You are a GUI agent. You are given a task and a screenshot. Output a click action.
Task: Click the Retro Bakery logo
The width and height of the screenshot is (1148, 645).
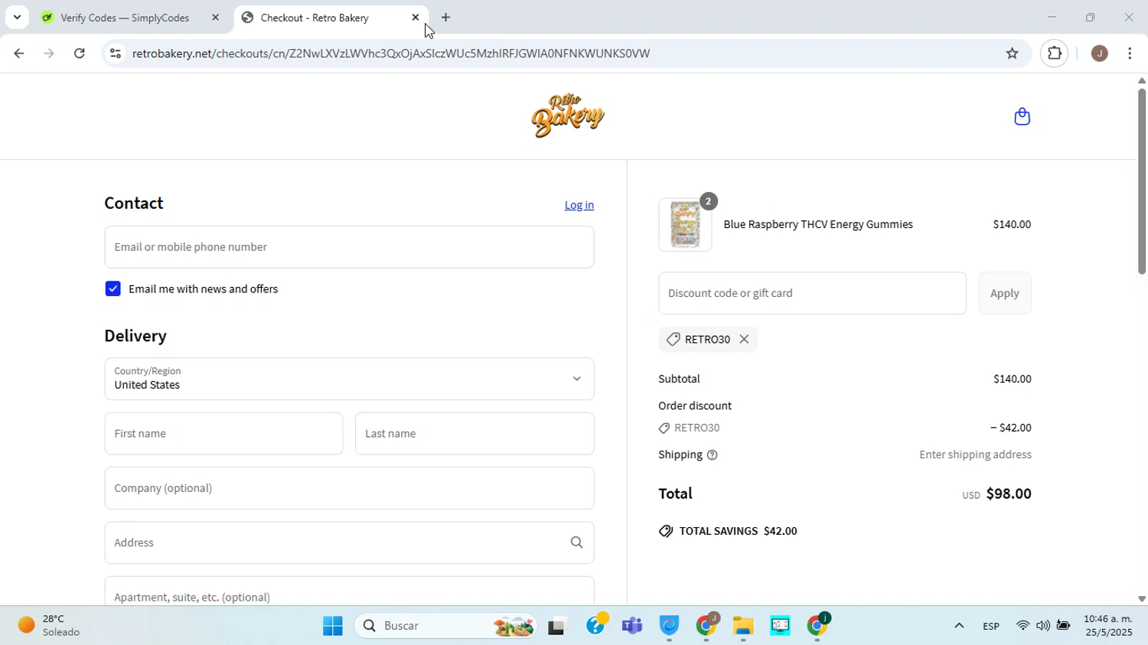tap(568, 116)
